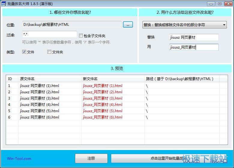The image size is (234, 168).
Task: Select original name 'jisuxz 网页素材 (3).html'
Action: point(40,98)
